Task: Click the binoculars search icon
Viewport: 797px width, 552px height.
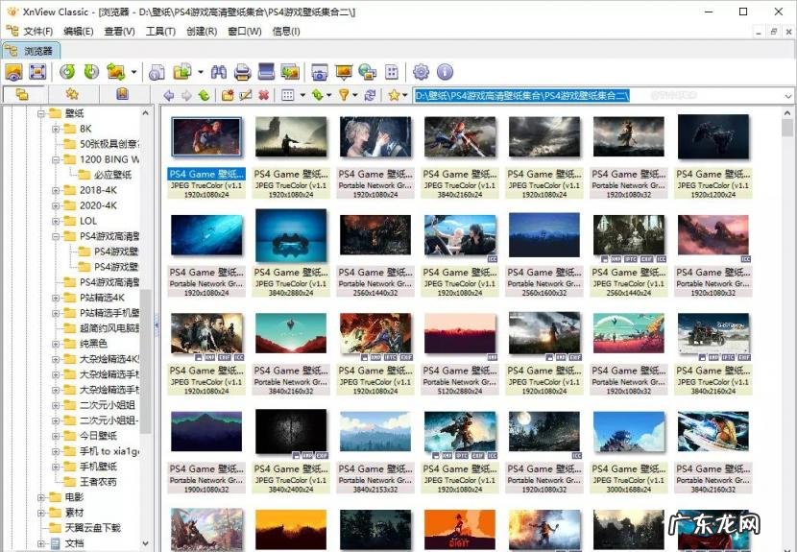Action: click(218, 72)
